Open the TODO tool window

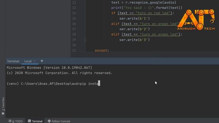(x=16, y=121)
